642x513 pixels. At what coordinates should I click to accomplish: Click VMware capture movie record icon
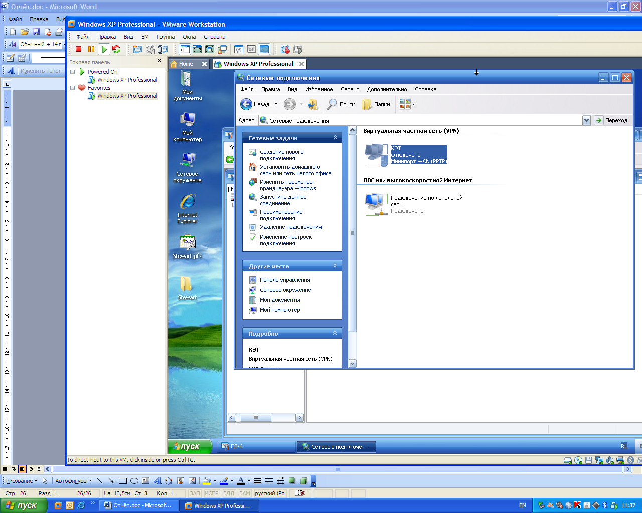point(285,49)
